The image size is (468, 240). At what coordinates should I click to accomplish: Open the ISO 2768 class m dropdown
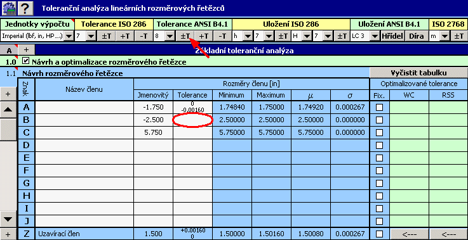[439, 36]
